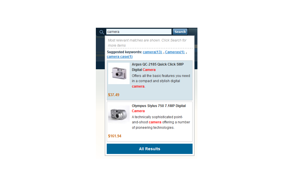Viewport: 293px width, 186px height.
Task: Click the search field containing 'camera'
Action: pyautogui.click(x=139, y=31)
